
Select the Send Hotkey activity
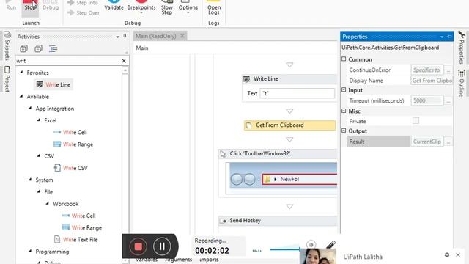278,221
